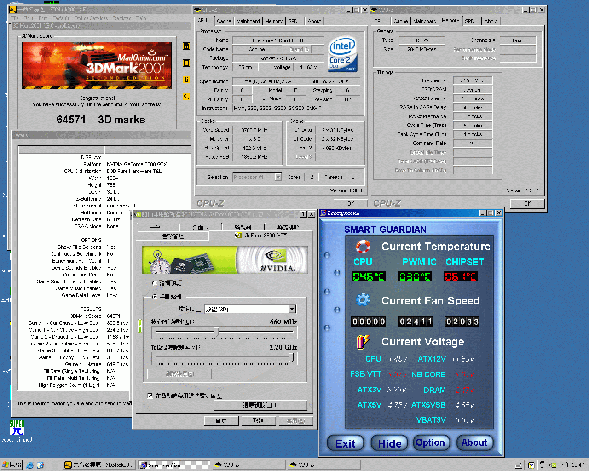The height and width of the screenshot is (471, 589).
Task: Click the yellow floppy disk save icon in 3DMark
Action: tap(186, 63)
